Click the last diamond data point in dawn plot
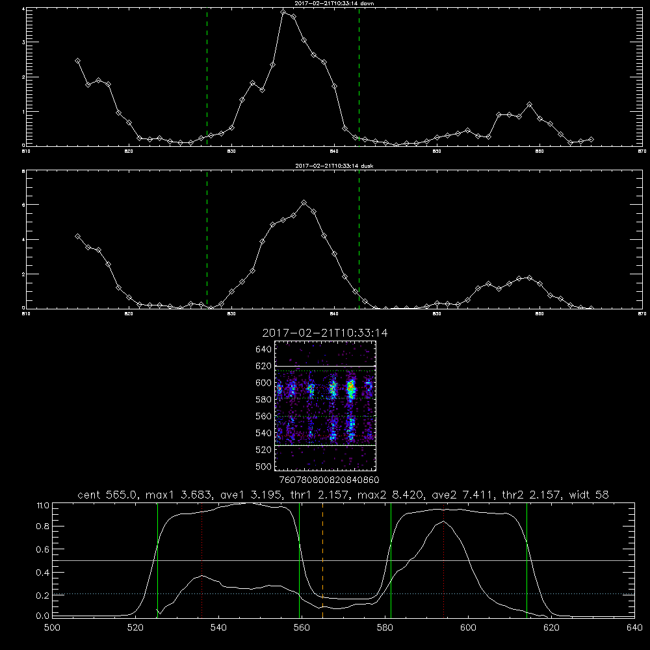This screenshot has height=650, width=650. pos(591,139)
